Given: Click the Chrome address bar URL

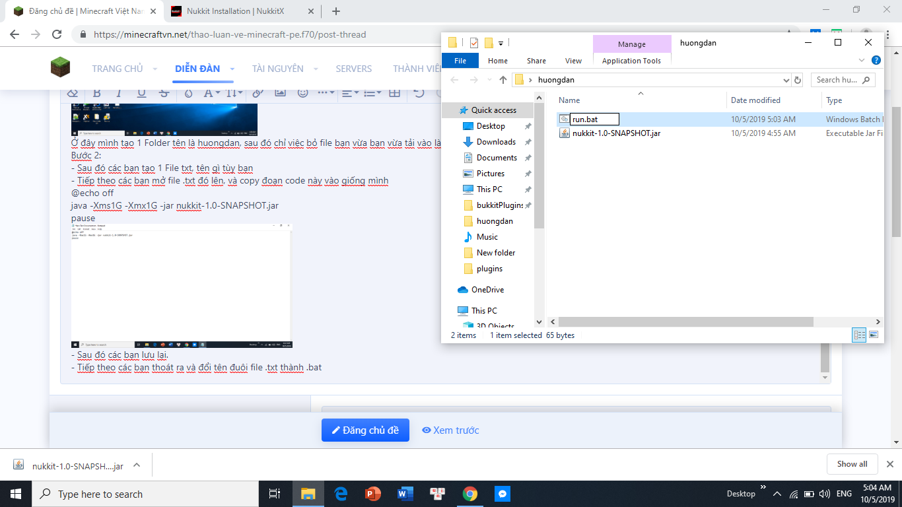Looking at the screenshot, I should (230, 34).
